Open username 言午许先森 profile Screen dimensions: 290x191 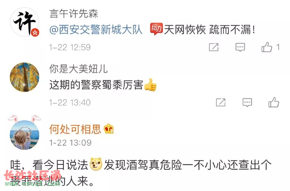coord(74,14)
